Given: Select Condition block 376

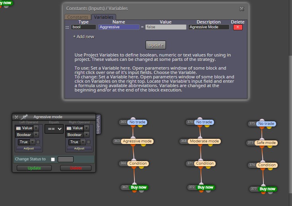Looking at the screenshot, I should (x=267, y=165).
